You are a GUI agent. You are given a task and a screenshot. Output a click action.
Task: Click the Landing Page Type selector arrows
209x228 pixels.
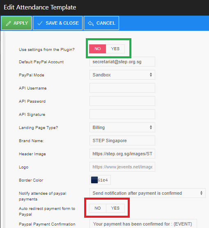(151, 127)
